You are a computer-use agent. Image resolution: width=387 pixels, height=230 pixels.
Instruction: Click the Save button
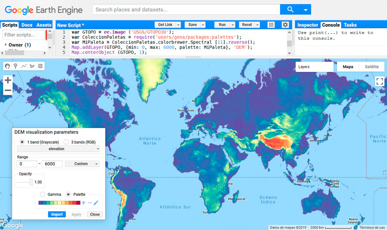pos(193,25)
